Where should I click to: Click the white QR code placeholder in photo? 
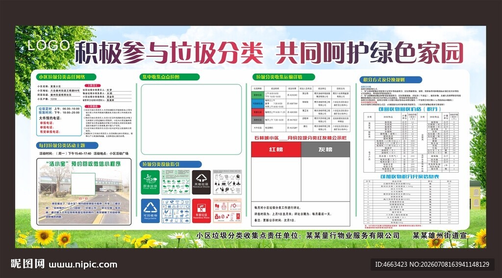click(83, 184)
